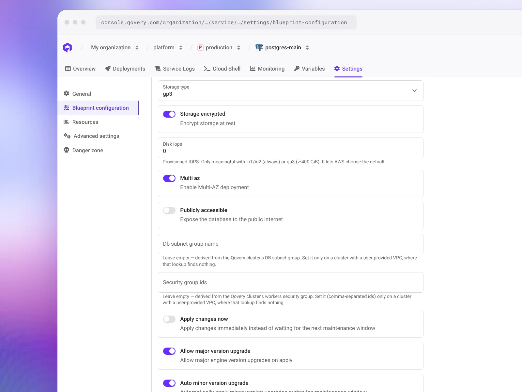The height and width of the screenshot is (392, 522).
Task: Click the Qovery logo icon
Action: [x=68, y=47]
